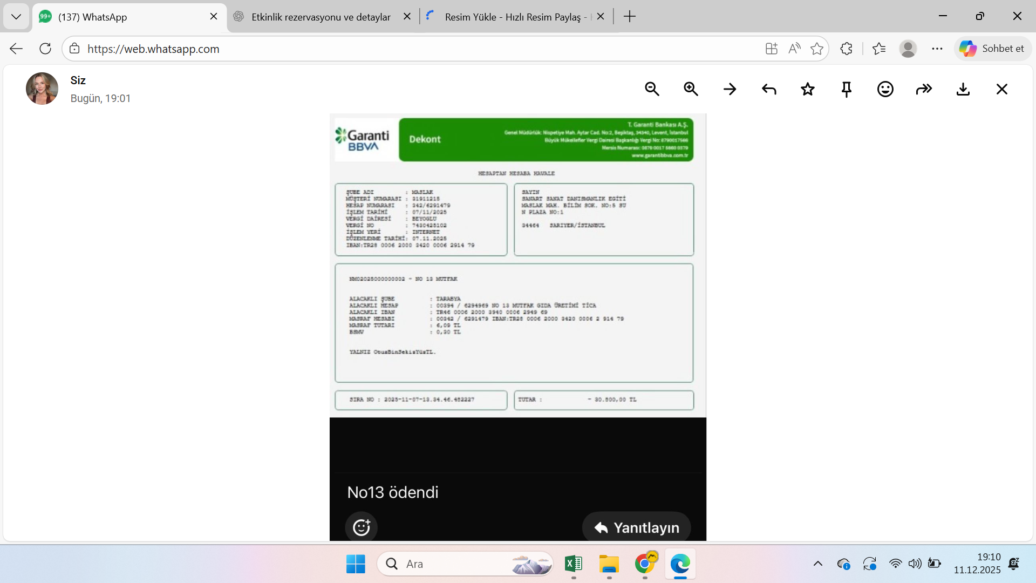The width and height of the screenshot is (1036, 583).
Task: Open the Windows Start menu
Action: (356, 564)
